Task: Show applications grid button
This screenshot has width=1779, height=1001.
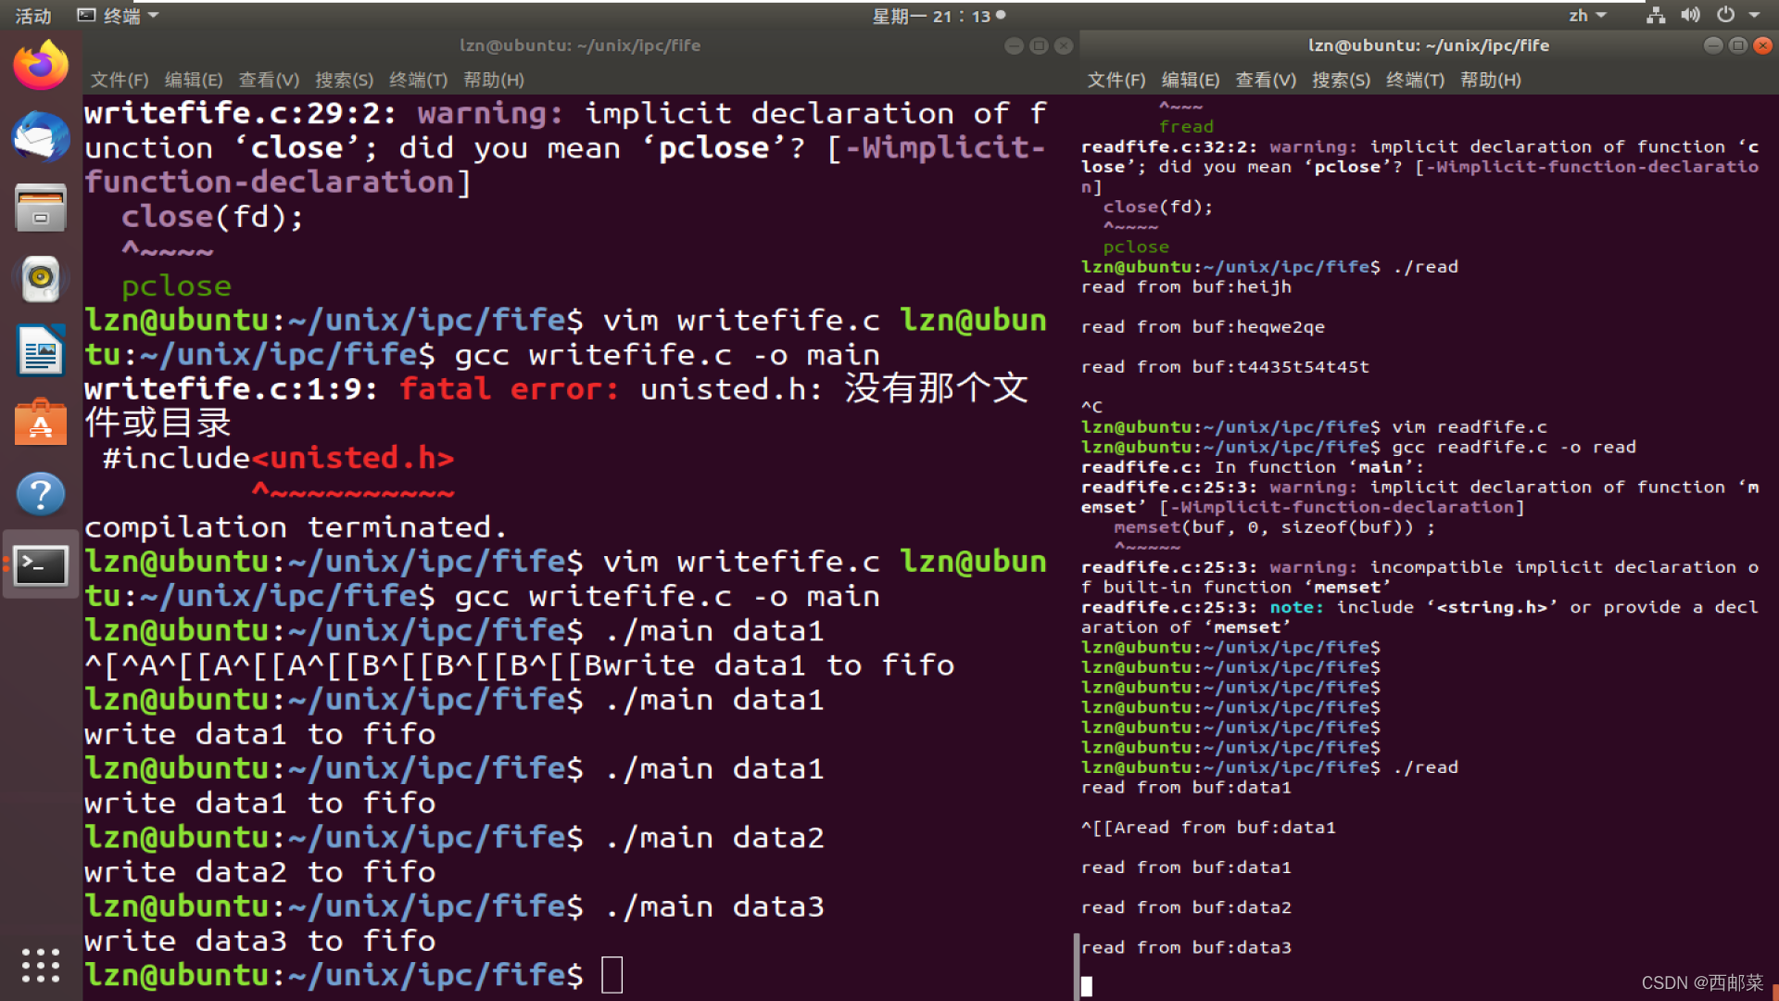Action: coord(41,966)
